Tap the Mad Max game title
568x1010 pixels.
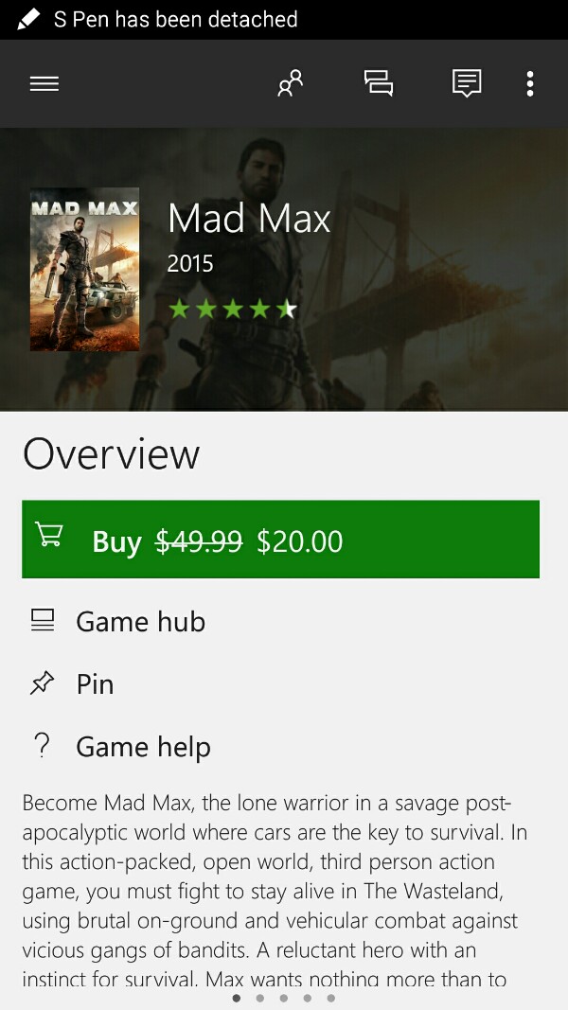click(x=249, y=220)
